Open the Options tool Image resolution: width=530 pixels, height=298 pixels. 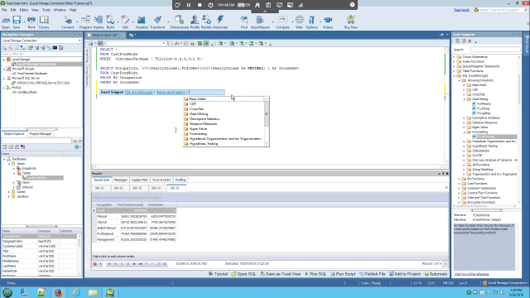(311, 22)
